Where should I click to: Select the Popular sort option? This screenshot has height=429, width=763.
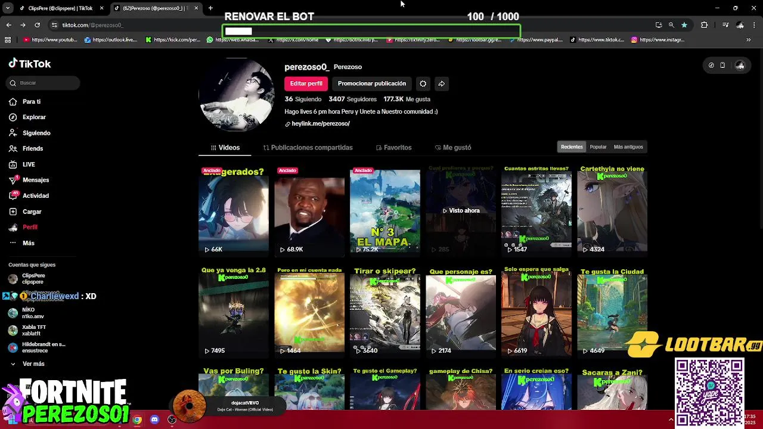[598, 147]
